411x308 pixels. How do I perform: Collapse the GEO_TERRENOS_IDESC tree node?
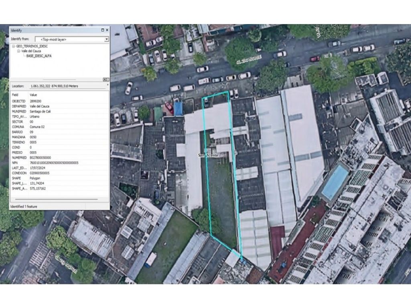[14, 47]
